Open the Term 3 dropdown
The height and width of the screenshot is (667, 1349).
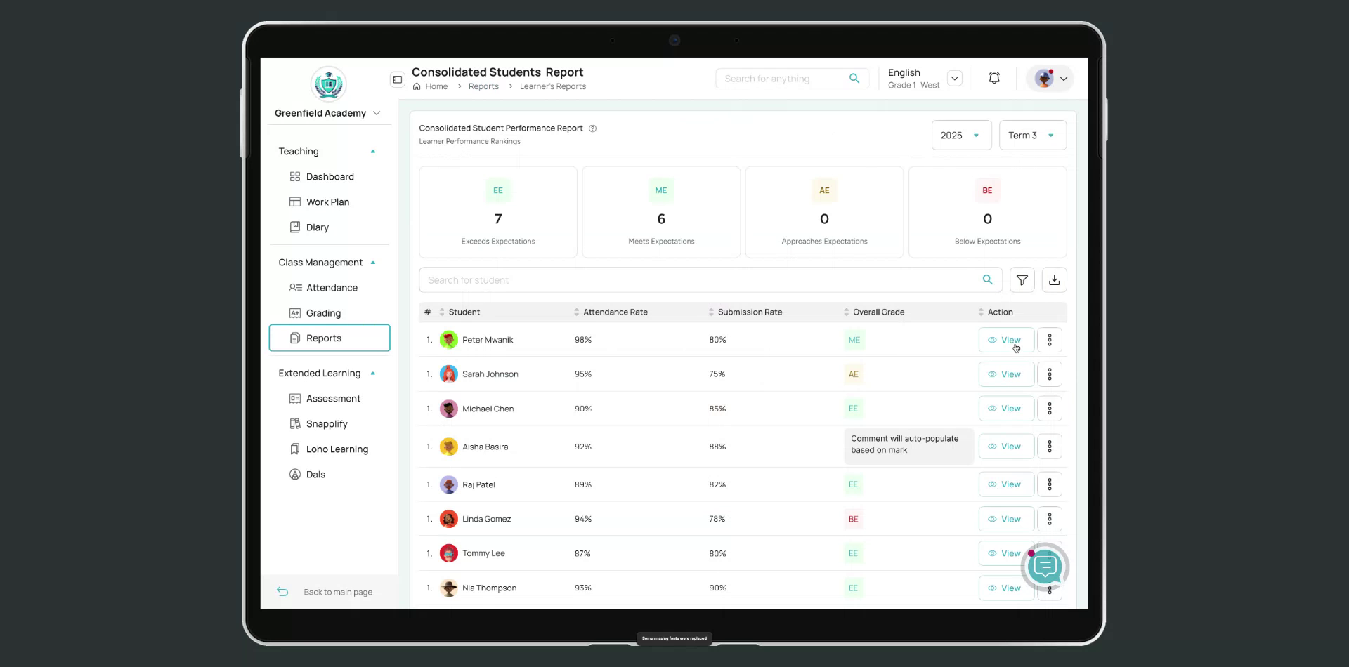pyautogui.click(x=1031, y=135)
